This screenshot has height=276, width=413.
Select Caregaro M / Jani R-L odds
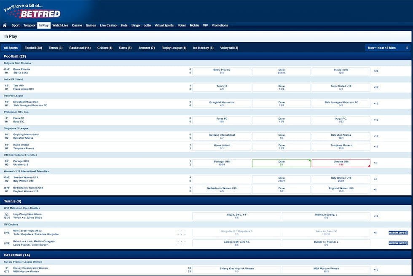tap(236, 243)
